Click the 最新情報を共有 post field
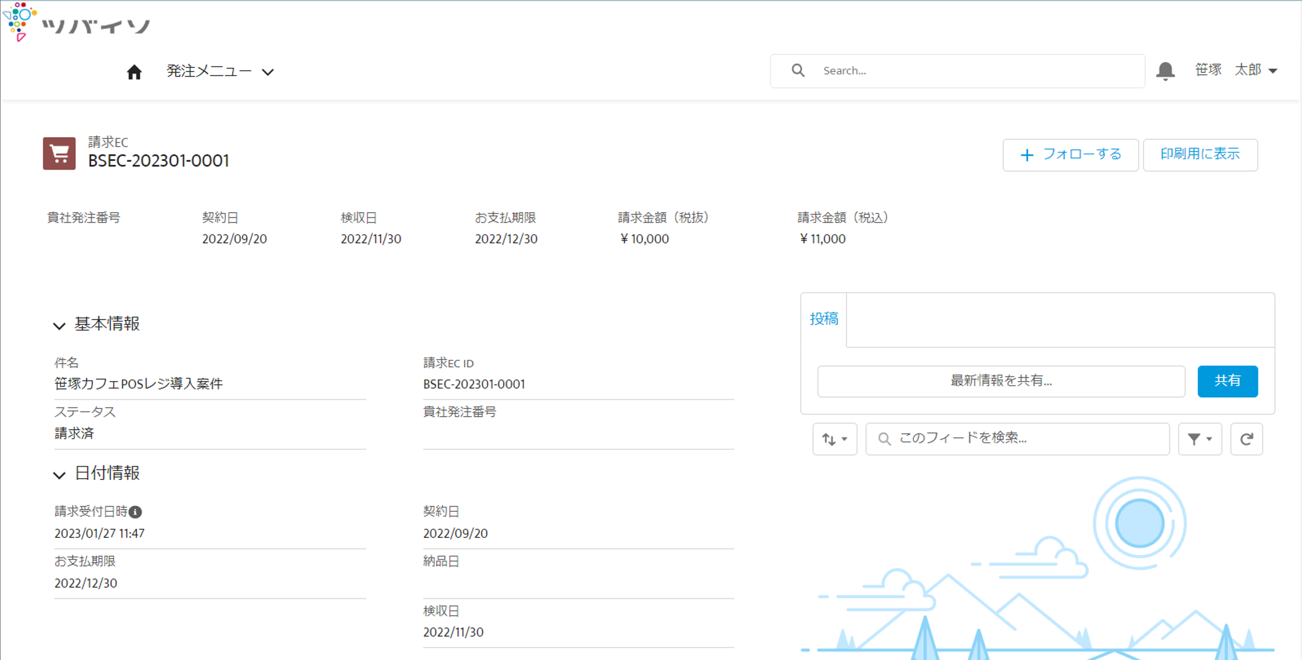The width and height of the screenshot is (1302, 660). tap(1001, 381)
